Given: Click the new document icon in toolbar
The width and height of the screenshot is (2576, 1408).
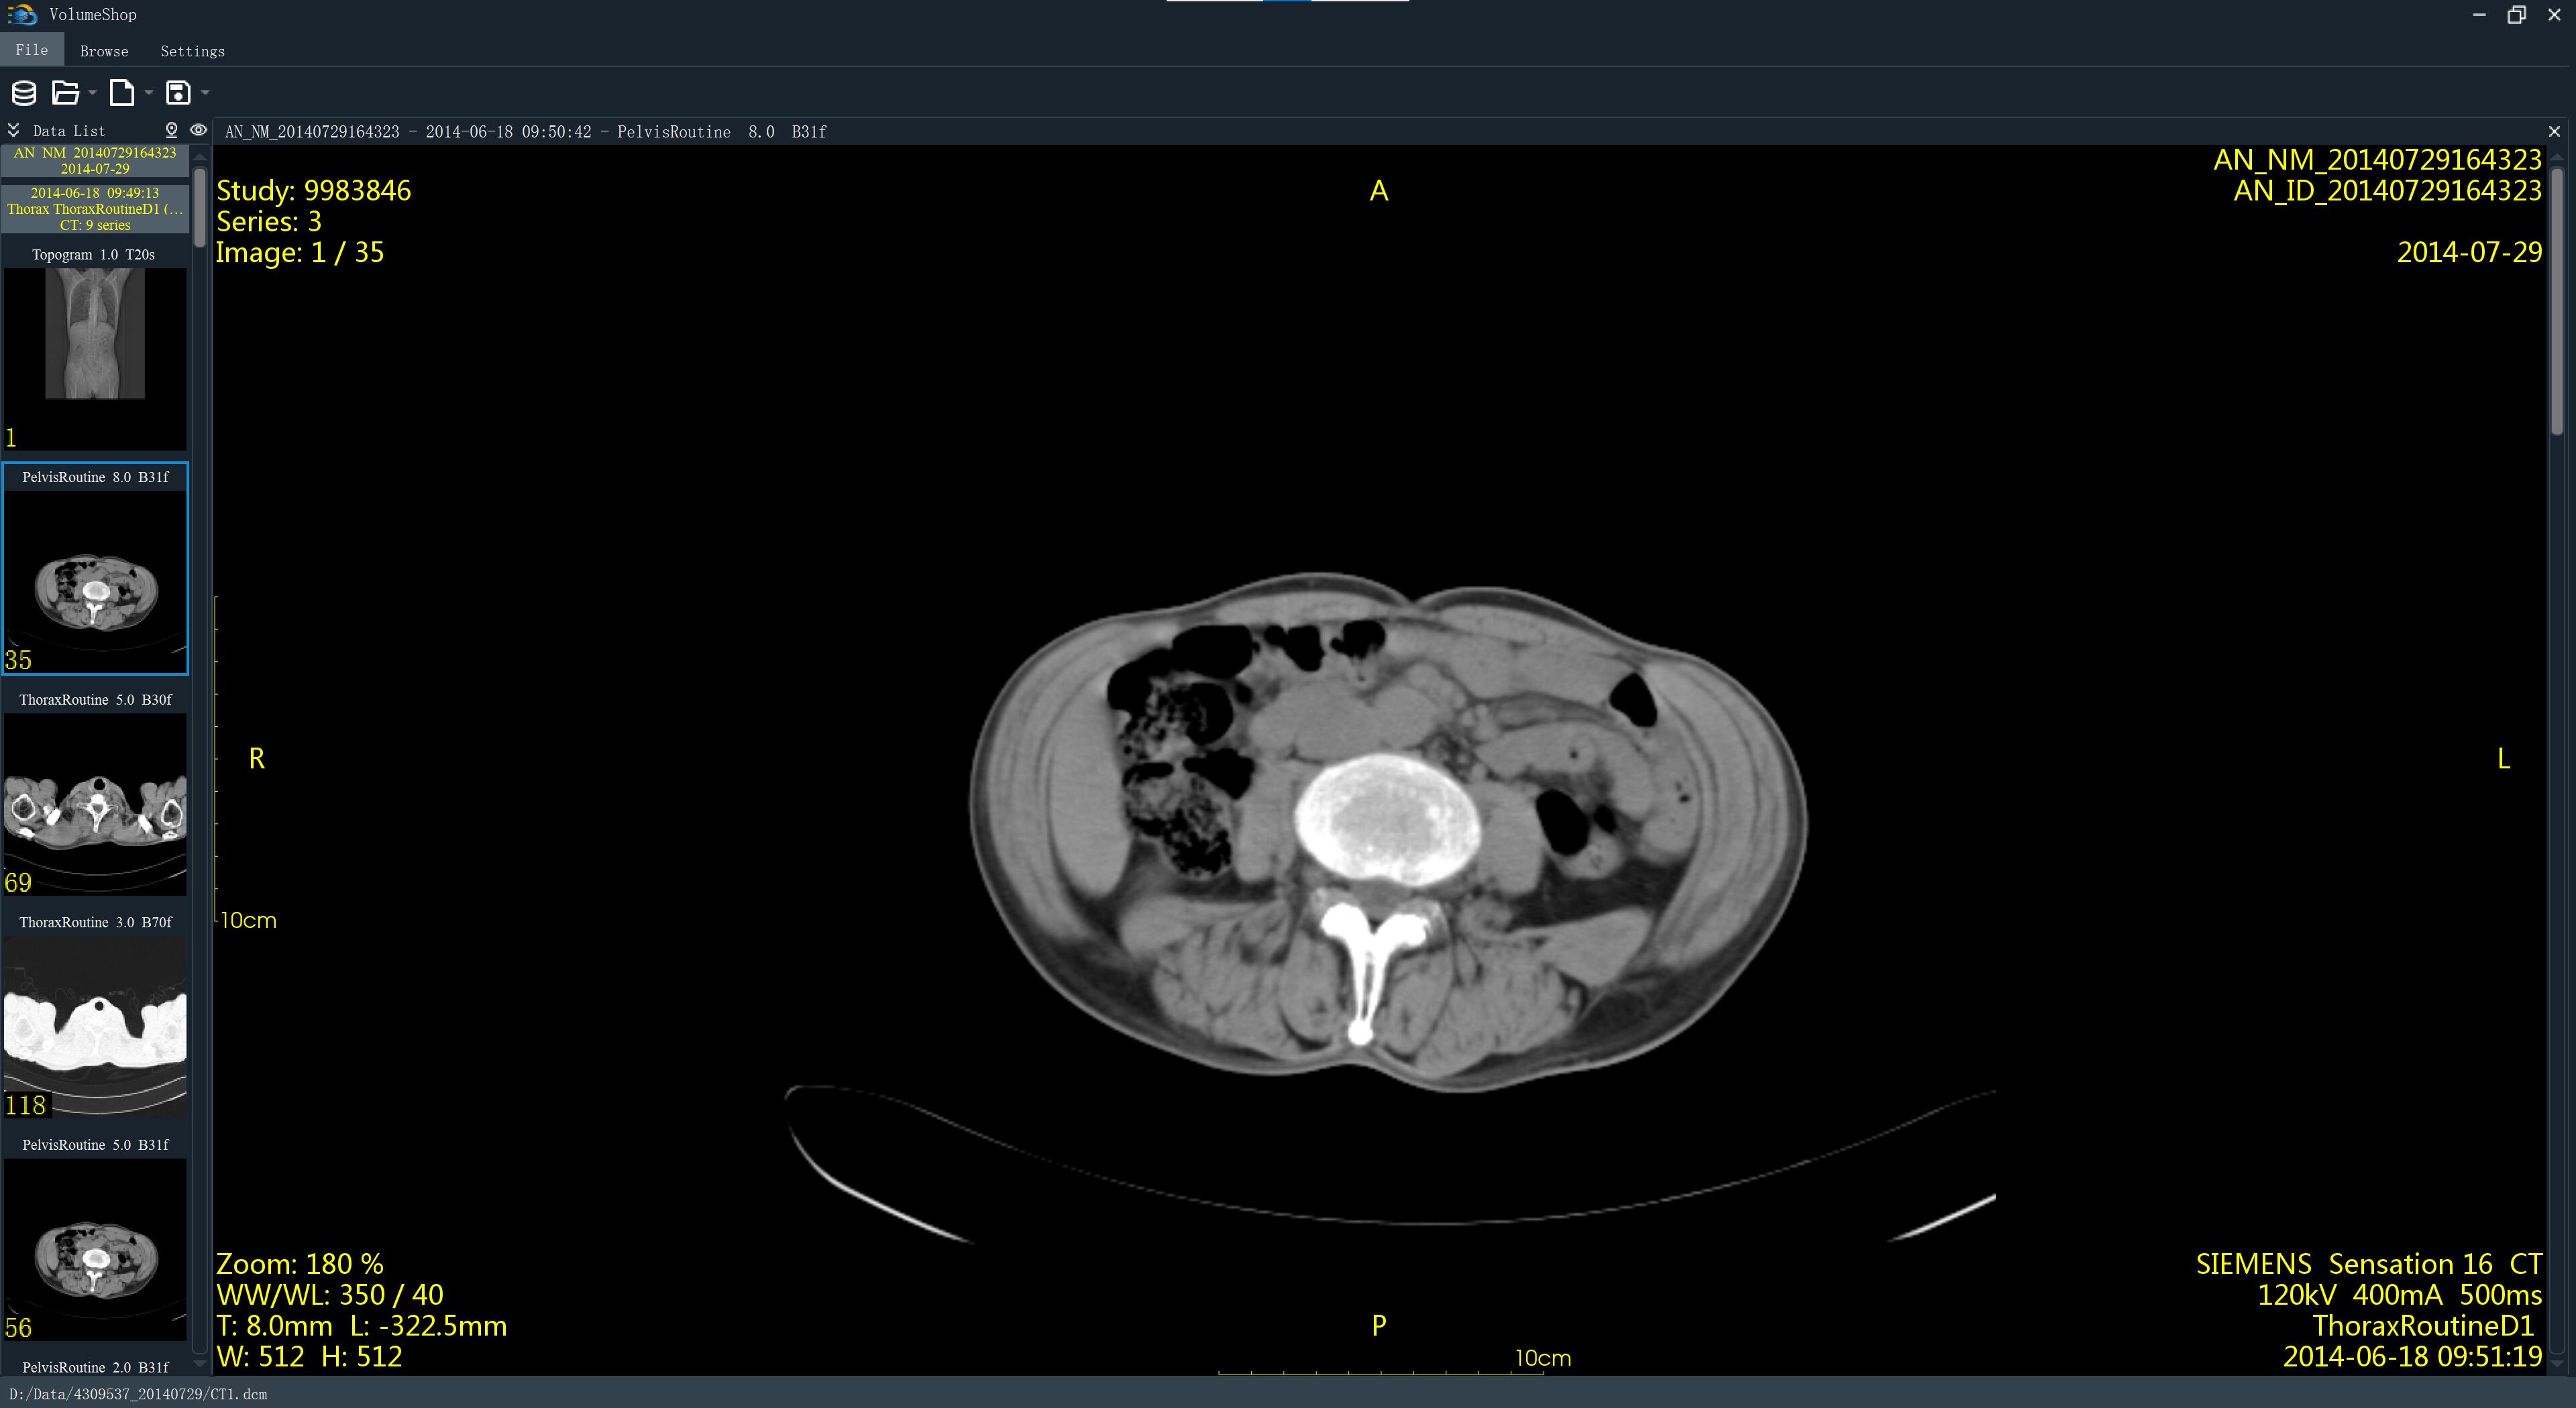Looking at the screenshot, I should 123,92.
